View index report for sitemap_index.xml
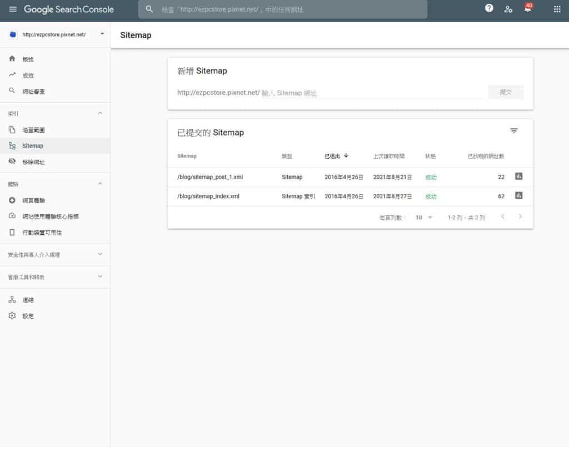The width and height of the screenshot is (569, 453). pos(518,195)
